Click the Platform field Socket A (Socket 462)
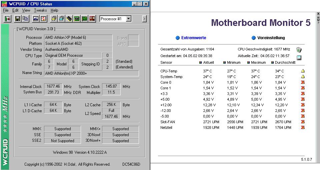Image resolution: width=320 pixels, height=170 pixels. tap(78, 43)
